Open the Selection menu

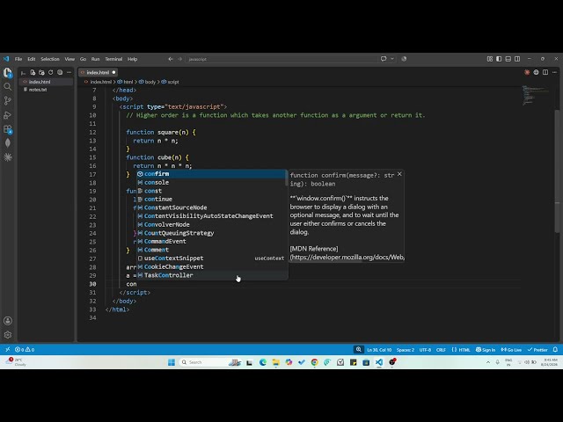pos(50,59)
